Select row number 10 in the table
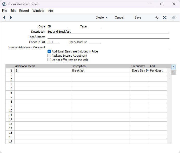The height and width of the screenshot is (153, 180). (x=10, y=110)
